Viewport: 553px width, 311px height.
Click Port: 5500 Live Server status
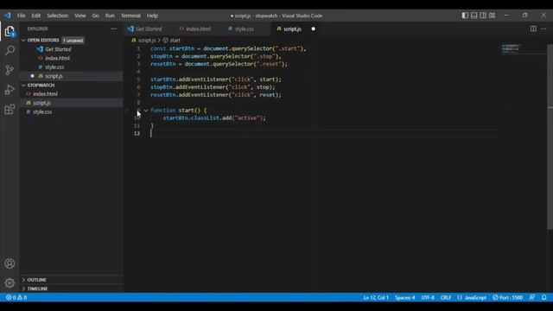507,297
